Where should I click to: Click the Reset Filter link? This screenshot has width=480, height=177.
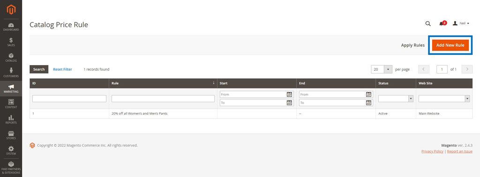tap(62, 69)
